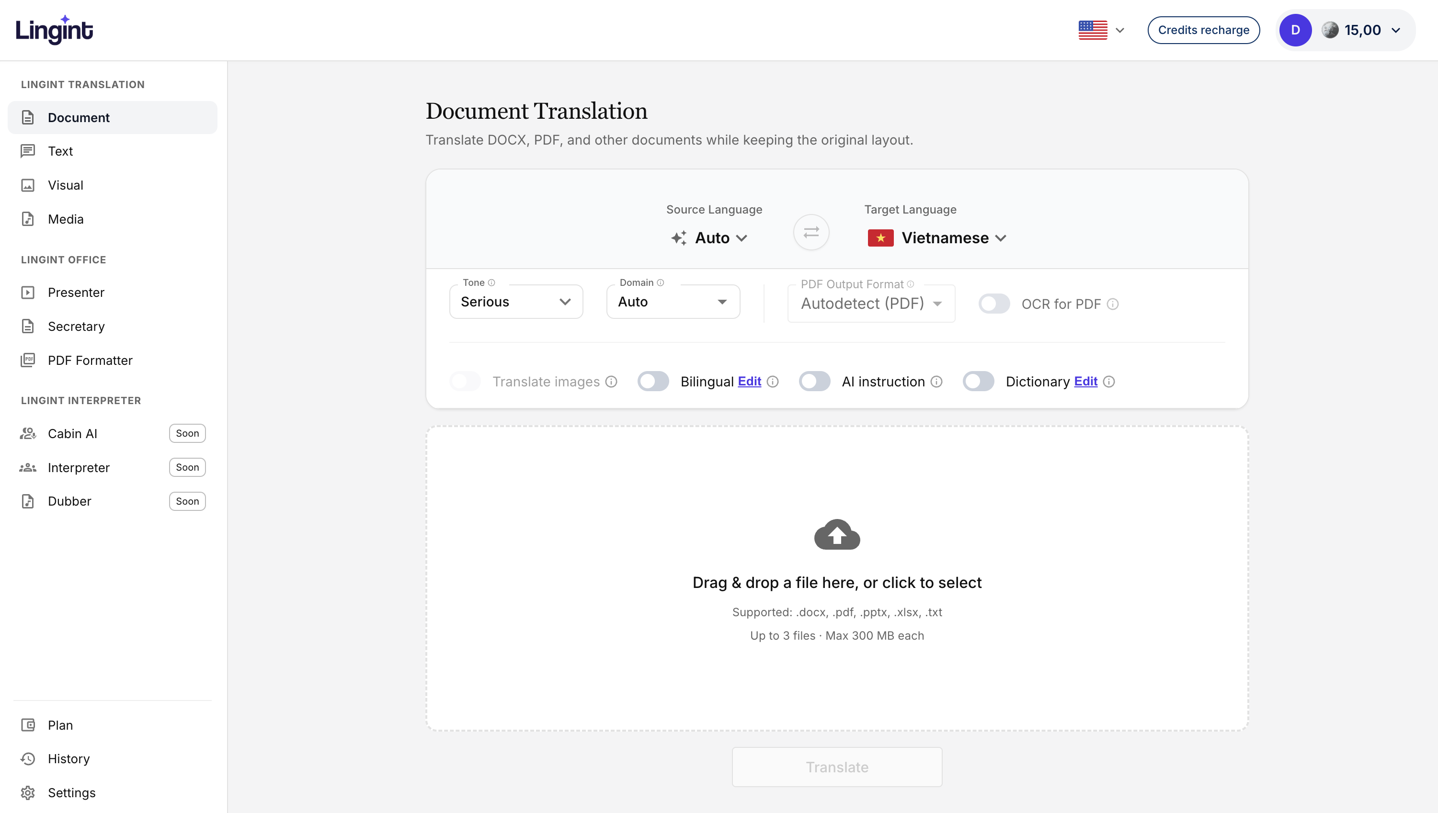
Task: Click the credits balance 15,00
Action: pyautogui.click(x=1363, y=30)
